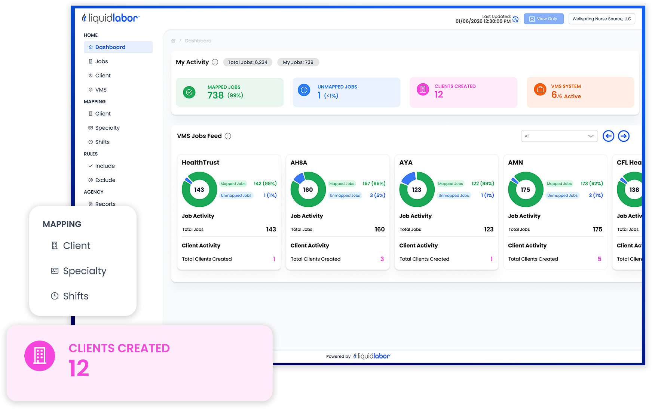
Task: Click the Dashboard breadcrumb link
Action: click(198, 41)
